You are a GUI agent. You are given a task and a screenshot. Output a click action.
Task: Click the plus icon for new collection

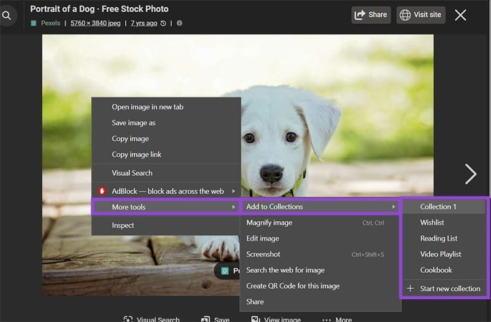(410, 289)
